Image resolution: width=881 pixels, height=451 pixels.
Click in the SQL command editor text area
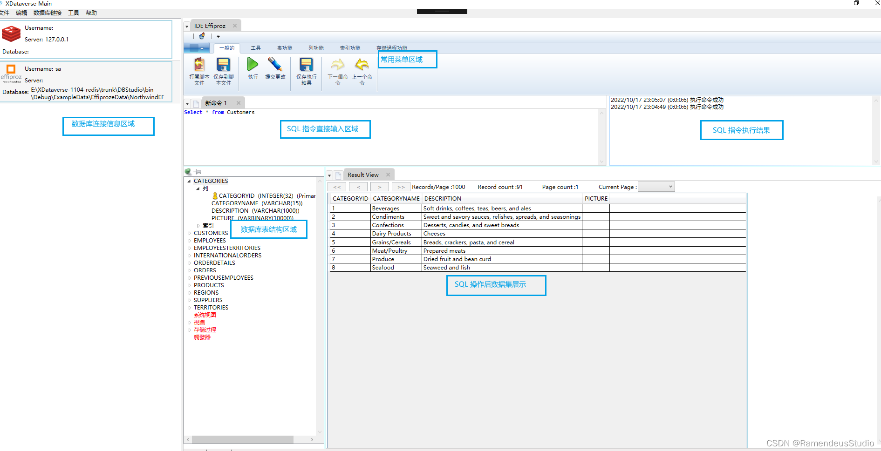(x=390, y=137)
